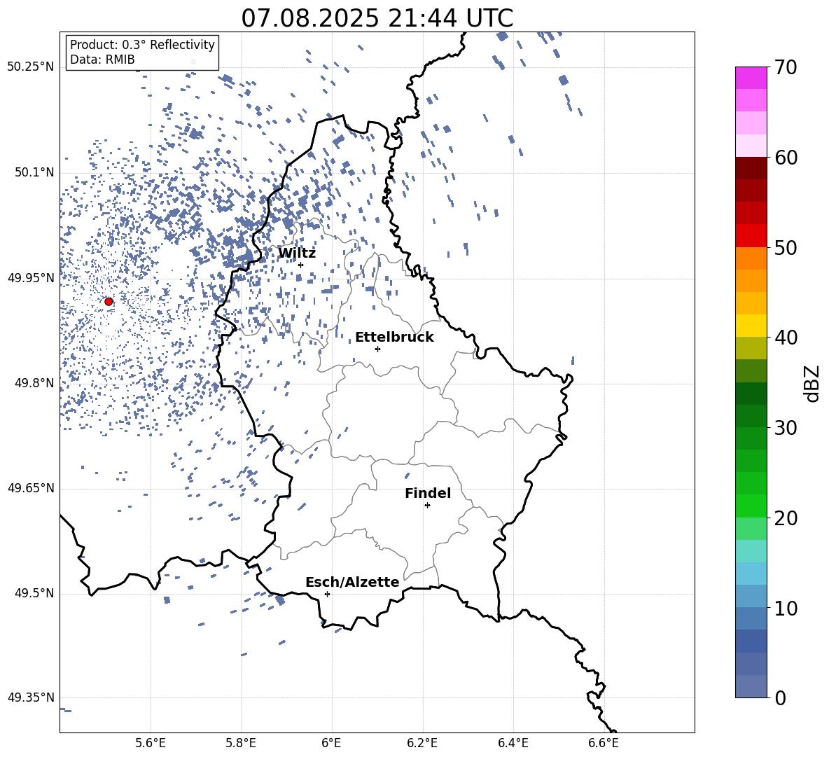
Task: Click the 49.95°N latitude label
Action: (x=31, y=278)
